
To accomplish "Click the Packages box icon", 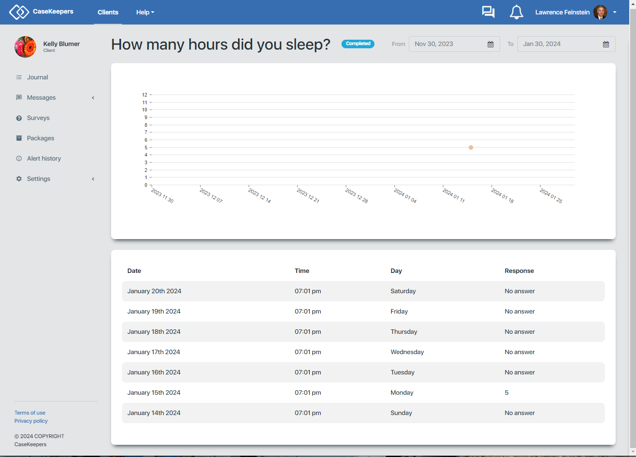I will click(x=19, y=138).
